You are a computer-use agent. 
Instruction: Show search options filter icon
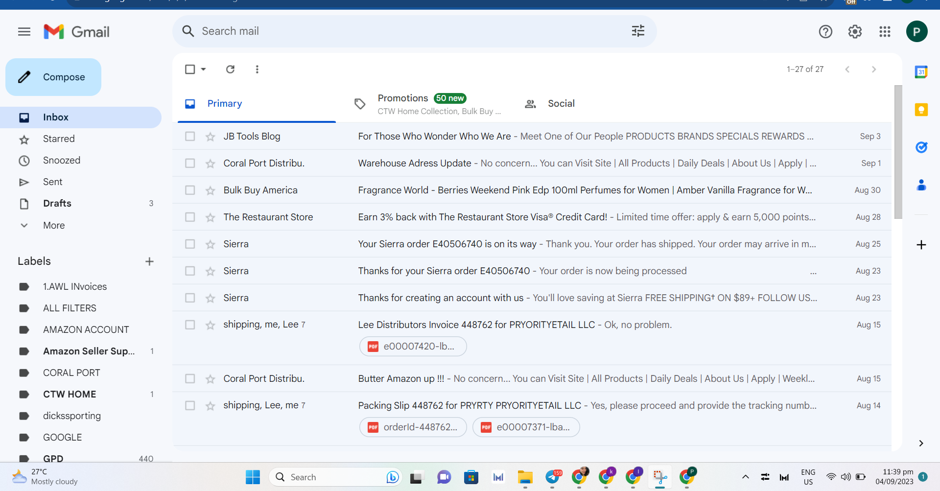point(638,31)
